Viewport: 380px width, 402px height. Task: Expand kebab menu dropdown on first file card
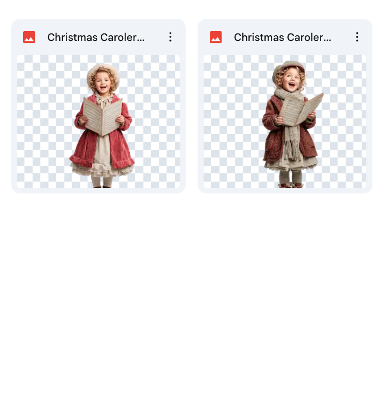pyautogui.click(x=170, y=37)
